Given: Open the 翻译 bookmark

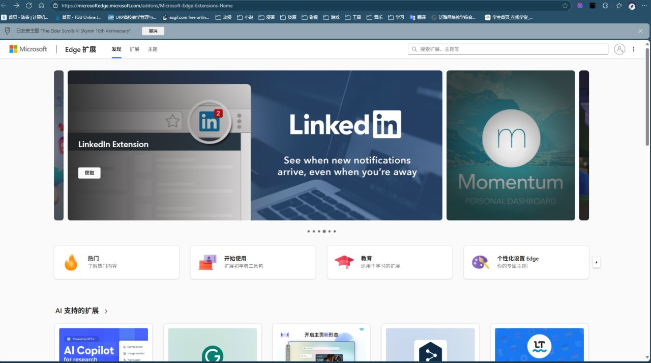Looking at the screenshot, I should pos(418,17).
